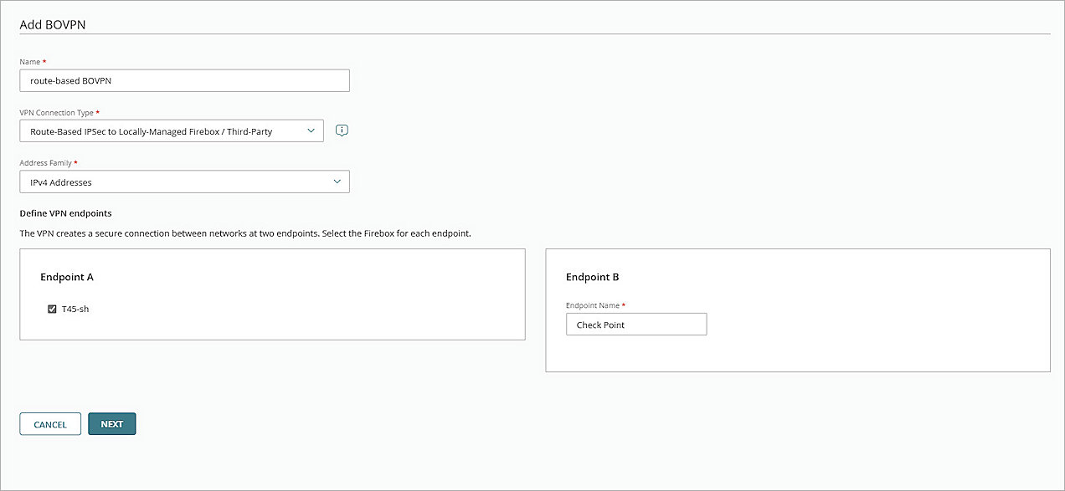Enable the Endpoint A Firebox selection

(x=52, y=309)
